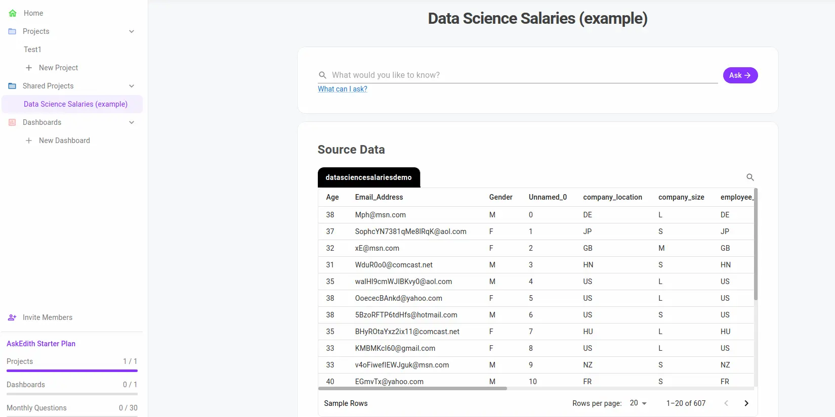Click the Invite Members person icon
Image resolution: width=835 pixels, height=417 pixels.
click(x=12, y=317)
